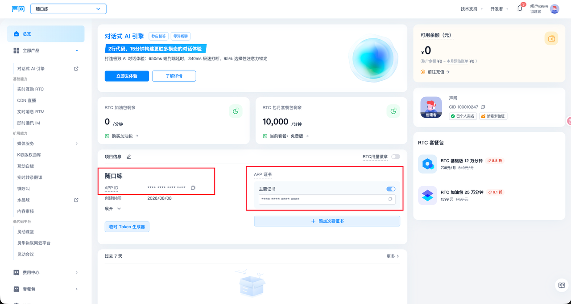The image size is (571, 304).
Task: Click the 8.8 折 discount tag
Action: [x=496, y=161]
